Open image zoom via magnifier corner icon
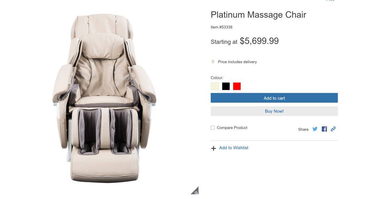This screenshot has height=199, width=376. 195,191
